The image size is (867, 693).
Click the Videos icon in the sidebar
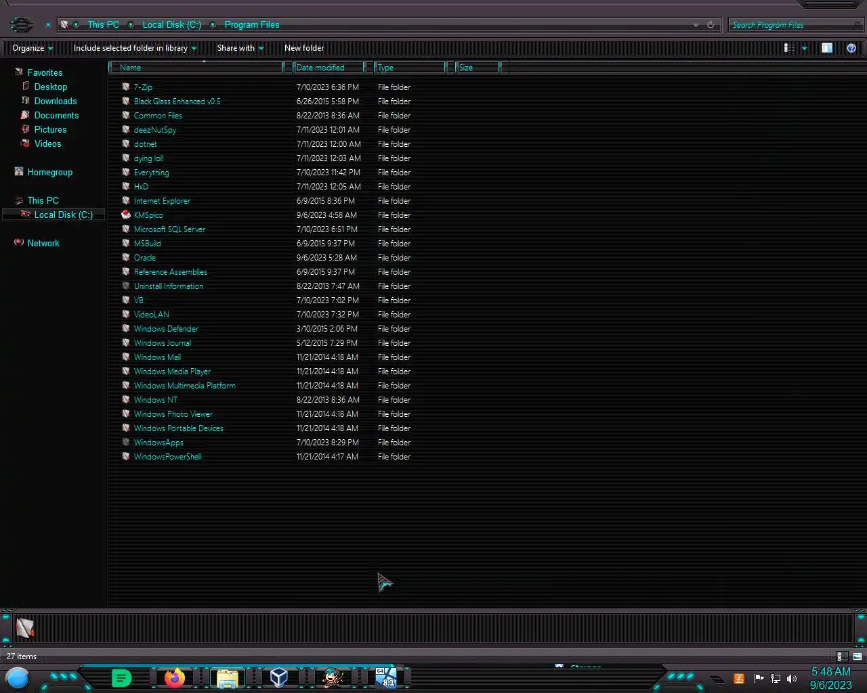[x=26, y=143]
